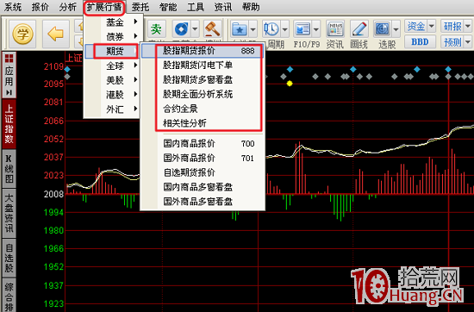Click the 选股 stock picker icon
This screenshot has height=312, width=474.
tap(383, 29)
